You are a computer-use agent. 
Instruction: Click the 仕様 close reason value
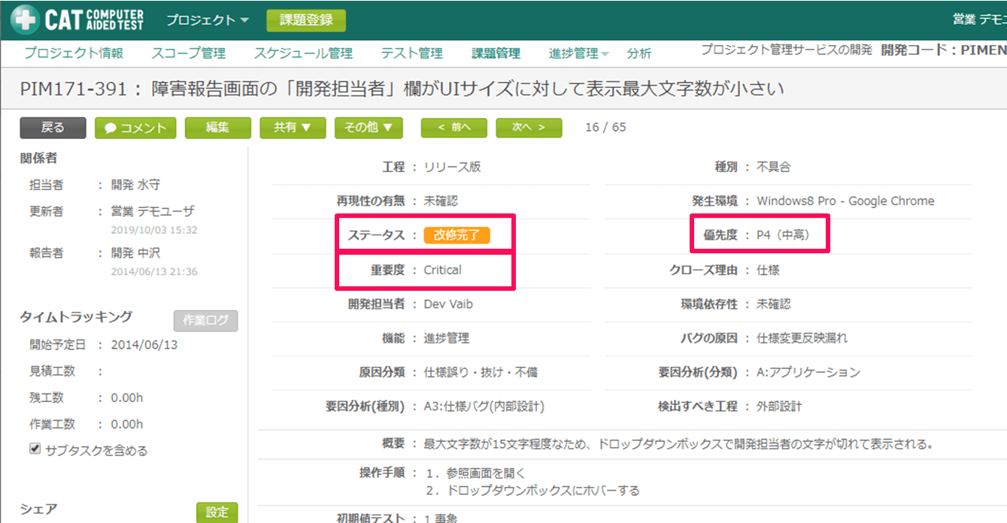click(768, 270)
